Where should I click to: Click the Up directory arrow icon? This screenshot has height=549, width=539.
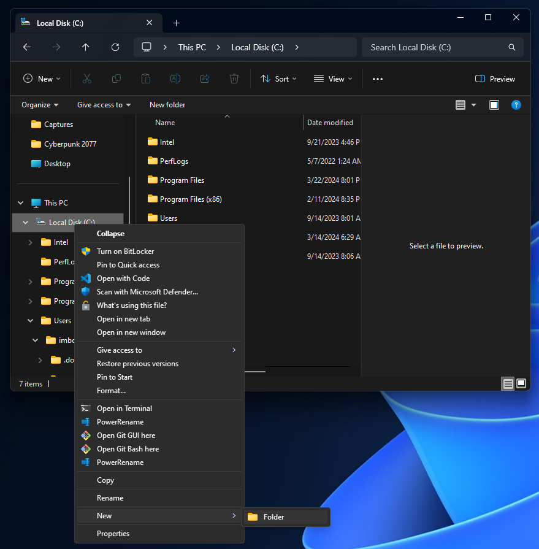pos(85,47)
